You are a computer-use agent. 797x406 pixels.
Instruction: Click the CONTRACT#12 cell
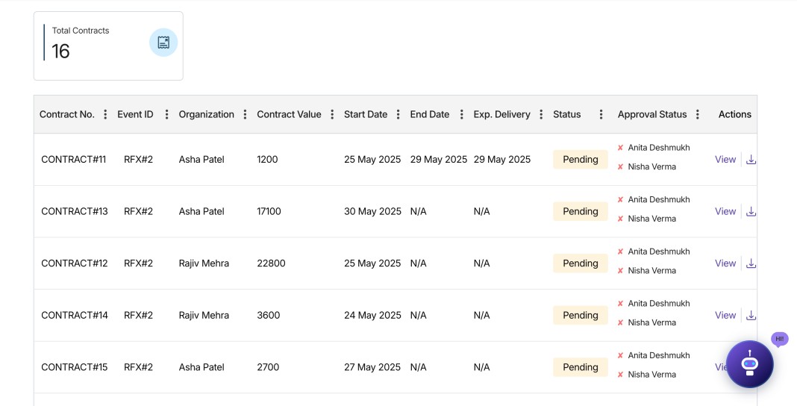coord(75,263)
